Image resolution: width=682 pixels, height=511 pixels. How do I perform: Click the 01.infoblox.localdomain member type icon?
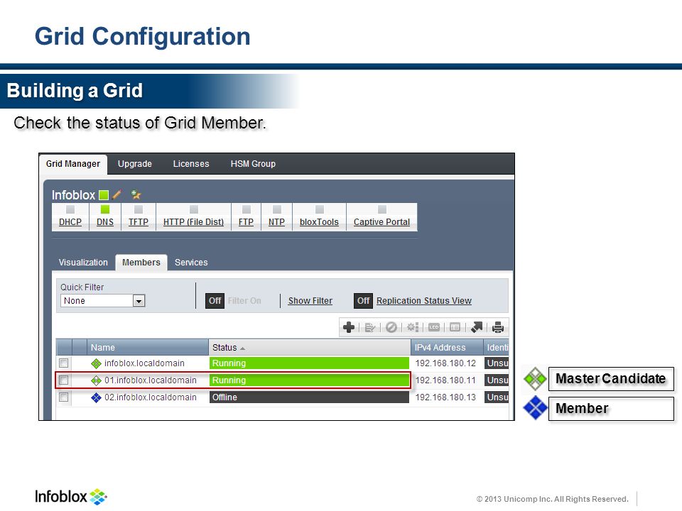click(96, 380)
